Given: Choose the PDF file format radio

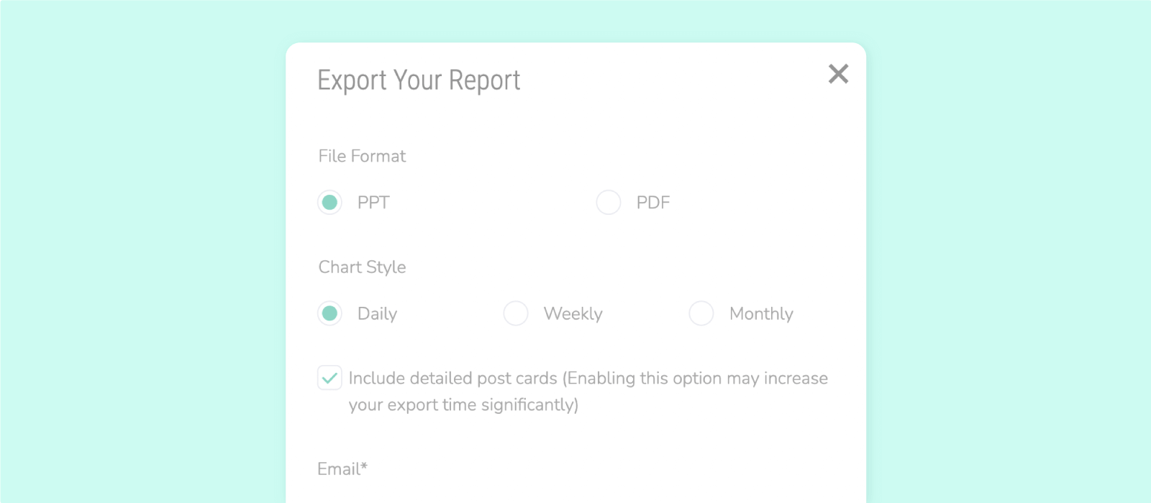Looking at the screenshot, I should [x=609, y=203].
